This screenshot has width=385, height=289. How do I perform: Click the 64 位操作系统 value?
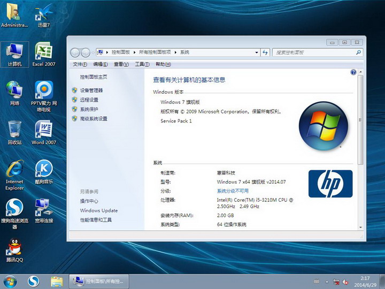tap(232, 224)
